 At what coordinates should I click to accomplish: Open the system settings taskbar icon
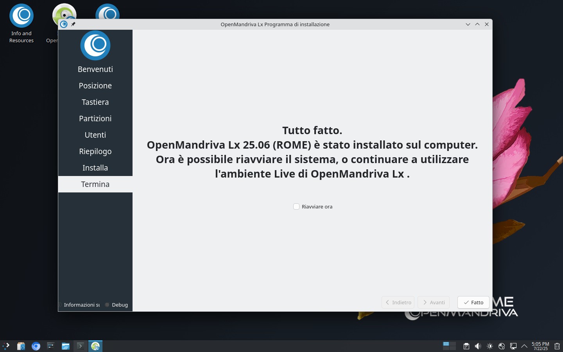click(x=50, y=346)
